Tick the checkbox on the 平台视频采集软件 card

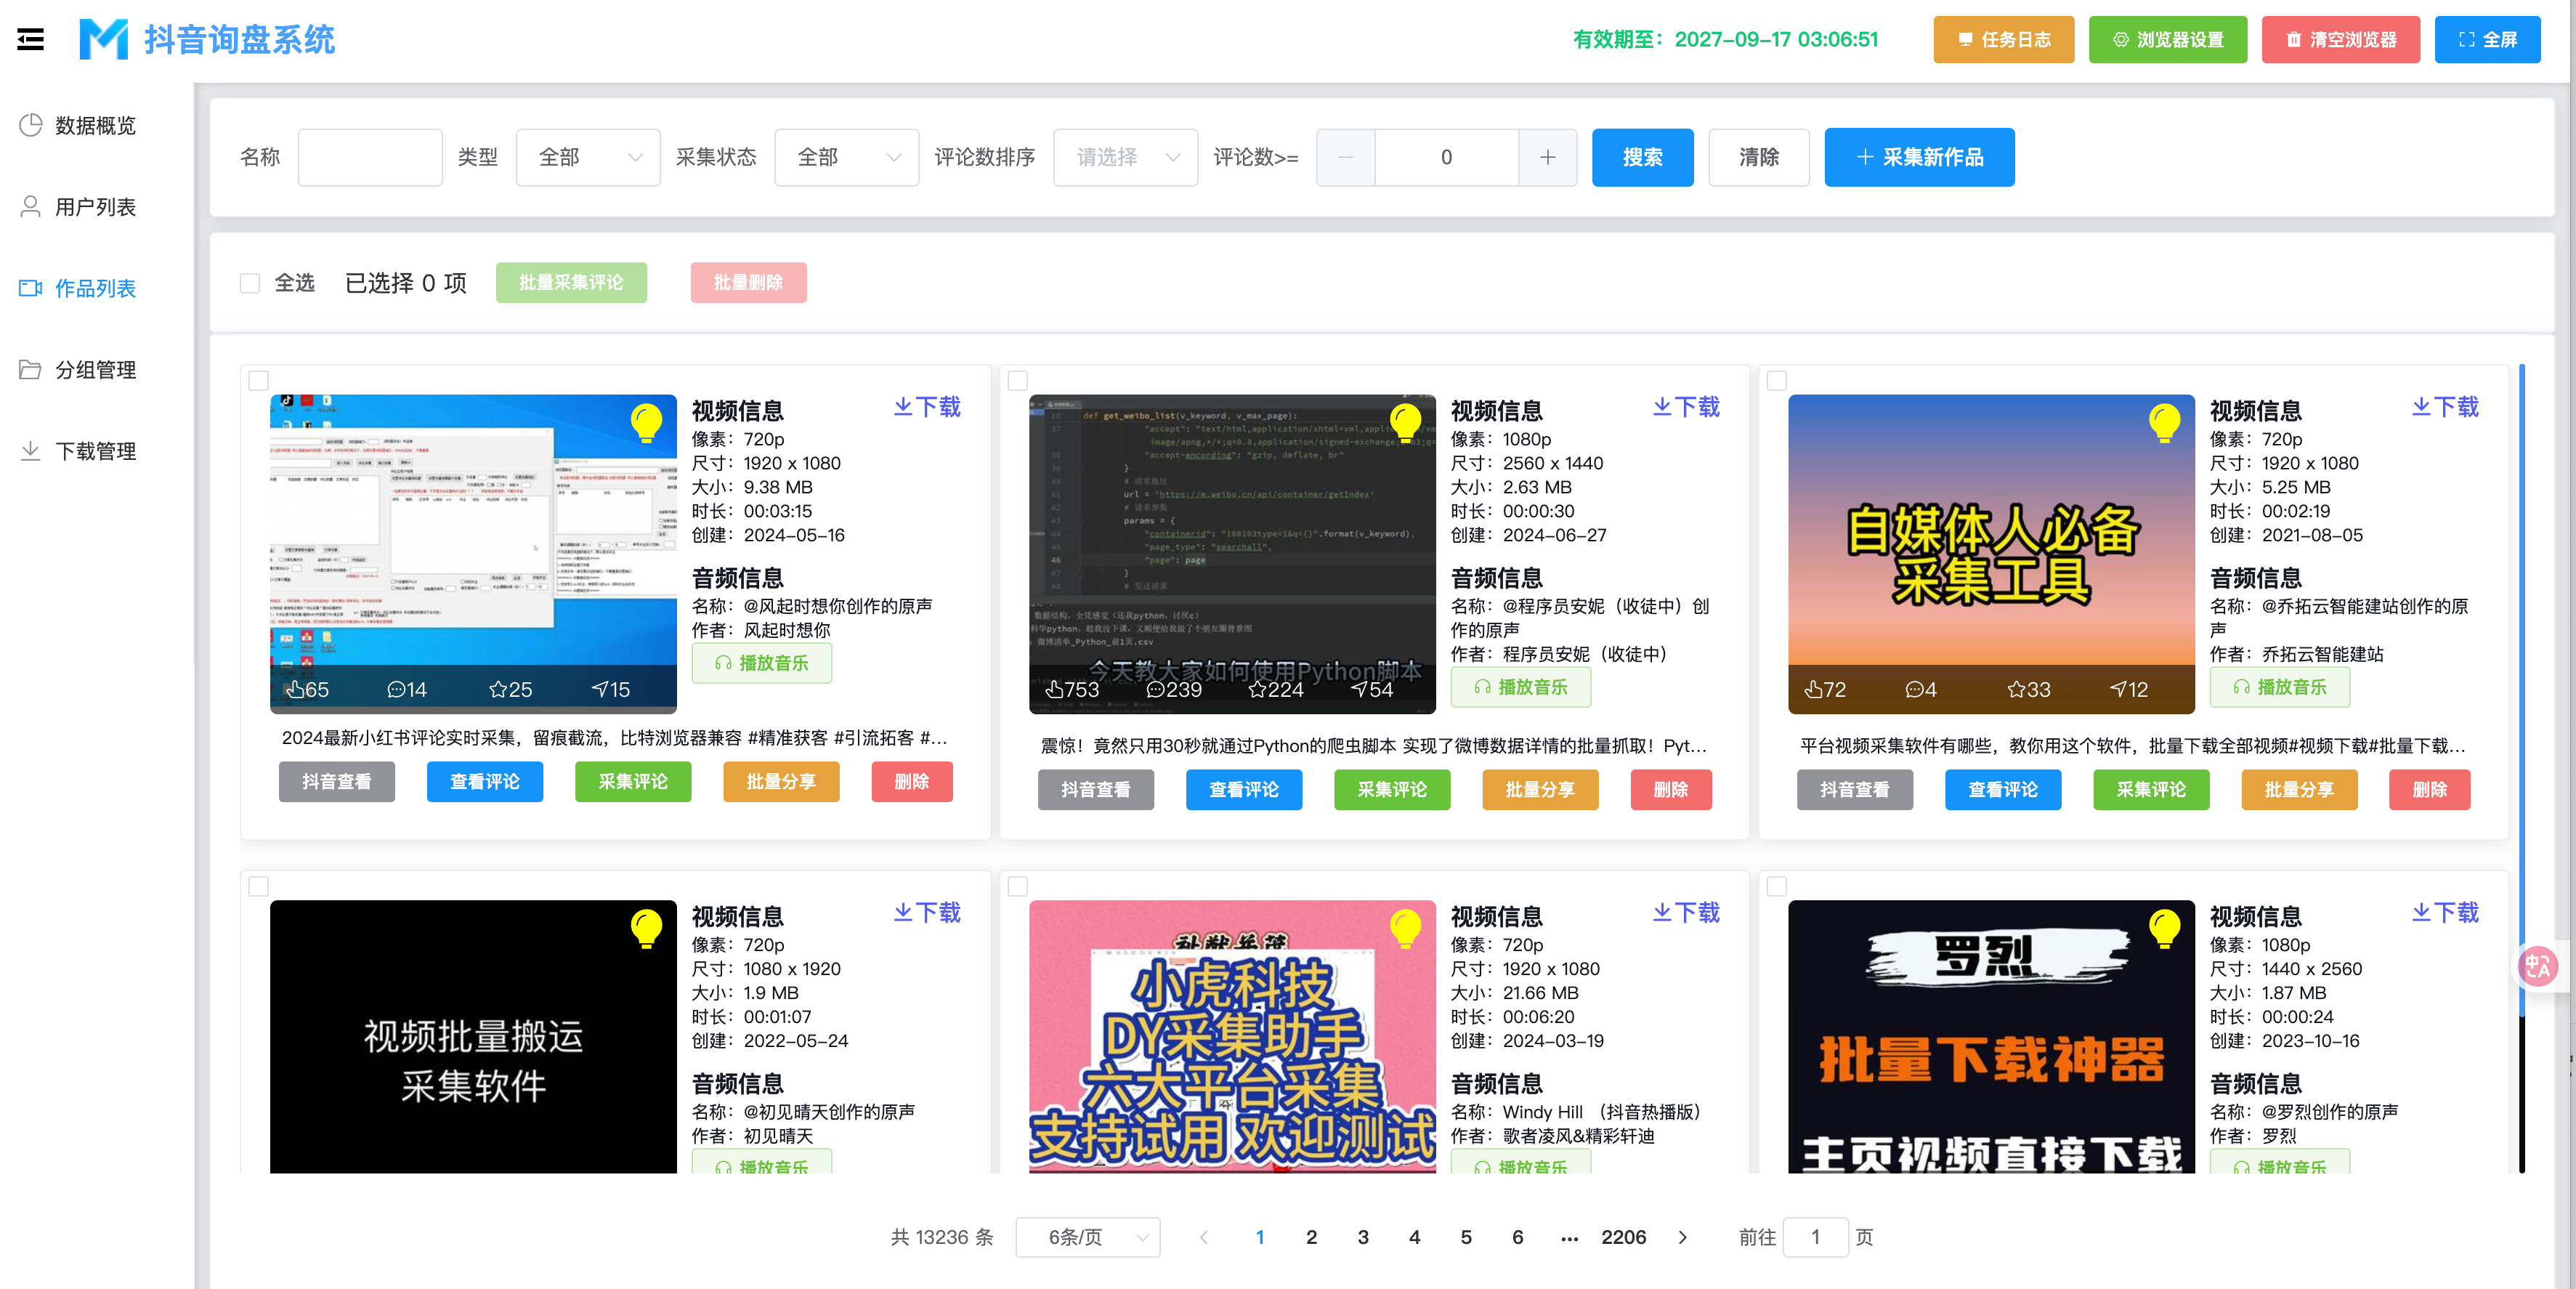(1777, 380)
